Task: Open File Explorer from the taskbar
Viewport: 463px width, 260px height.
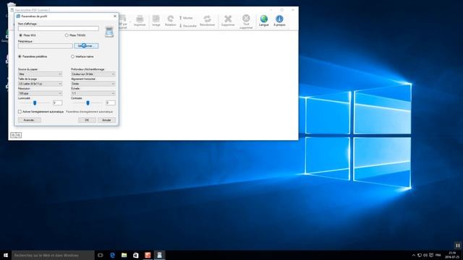Action: tap(124, 255)
